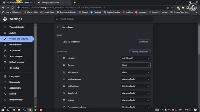
Task: Open the tab search chevron
Action: 177,2
